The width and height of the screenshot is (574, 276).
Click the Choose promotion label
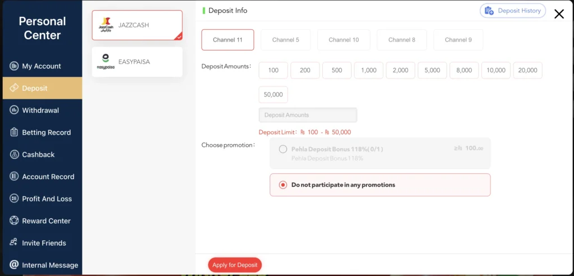coord(228,145)
